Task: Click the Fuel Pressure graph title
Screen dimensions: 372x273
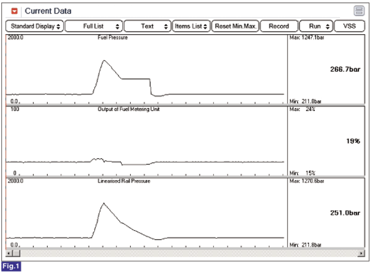Action: [113, 37]
